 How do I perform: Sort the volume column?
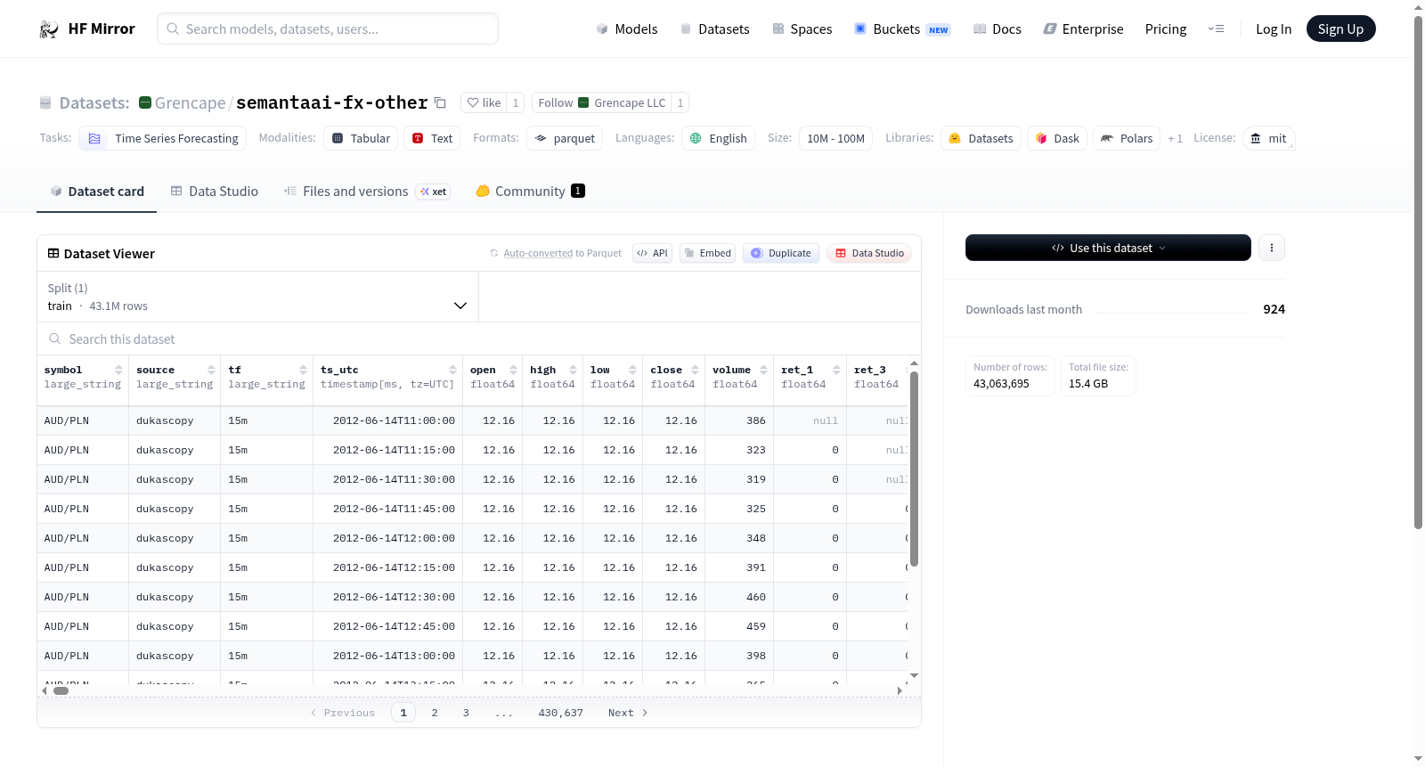click(763, 370)
